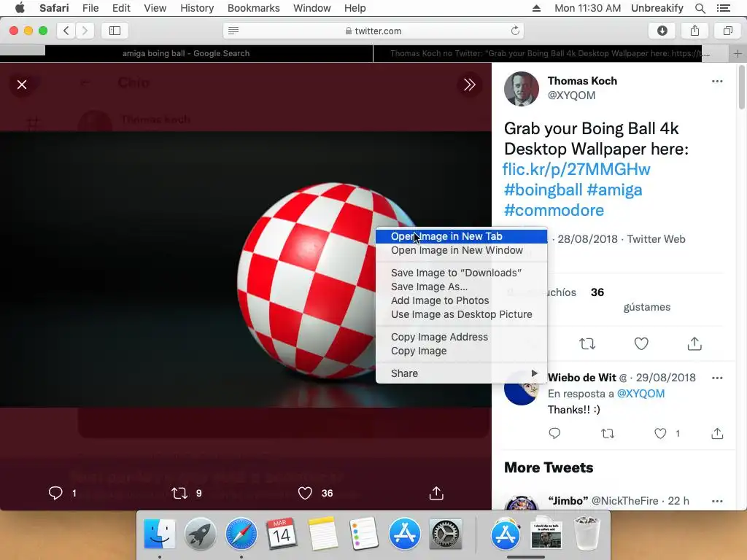
Task: Click the retweet icon showing 9
Action: click(179, 493)
